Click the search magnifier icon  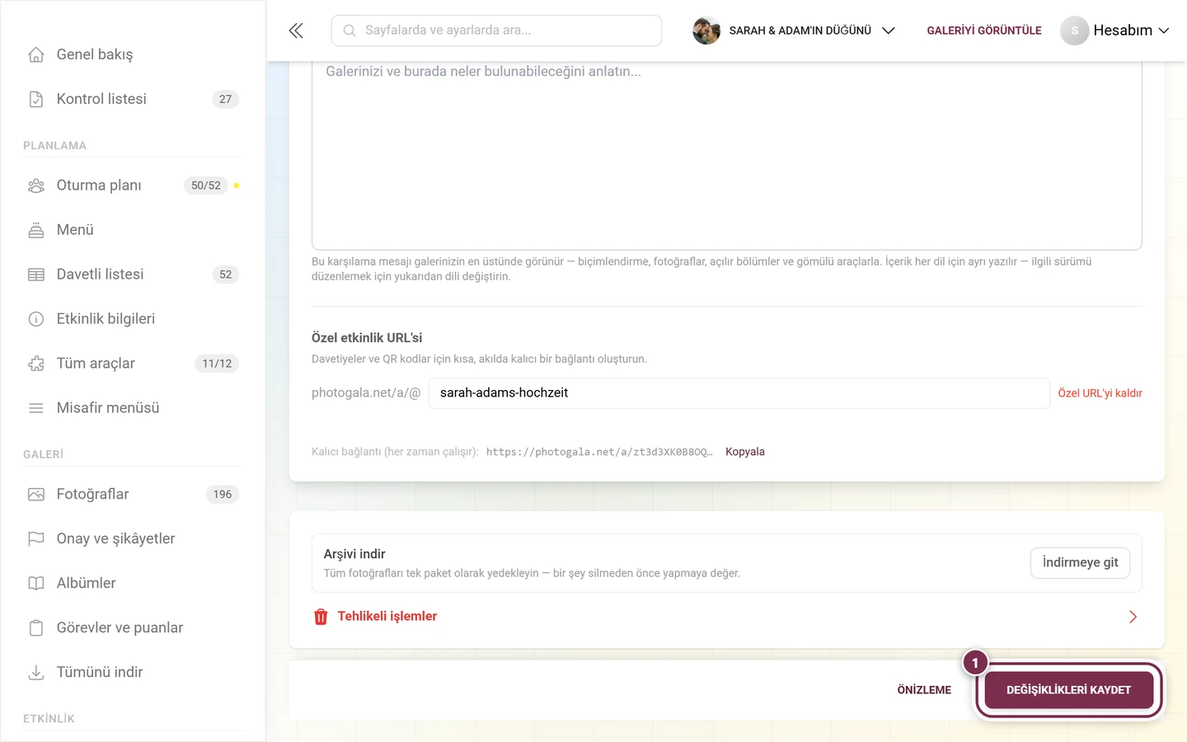pyautogui.click(x=350, y=31)
